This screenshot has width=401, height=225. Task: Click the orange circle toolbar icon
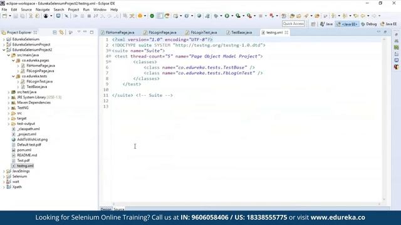[x=140, y=16]
